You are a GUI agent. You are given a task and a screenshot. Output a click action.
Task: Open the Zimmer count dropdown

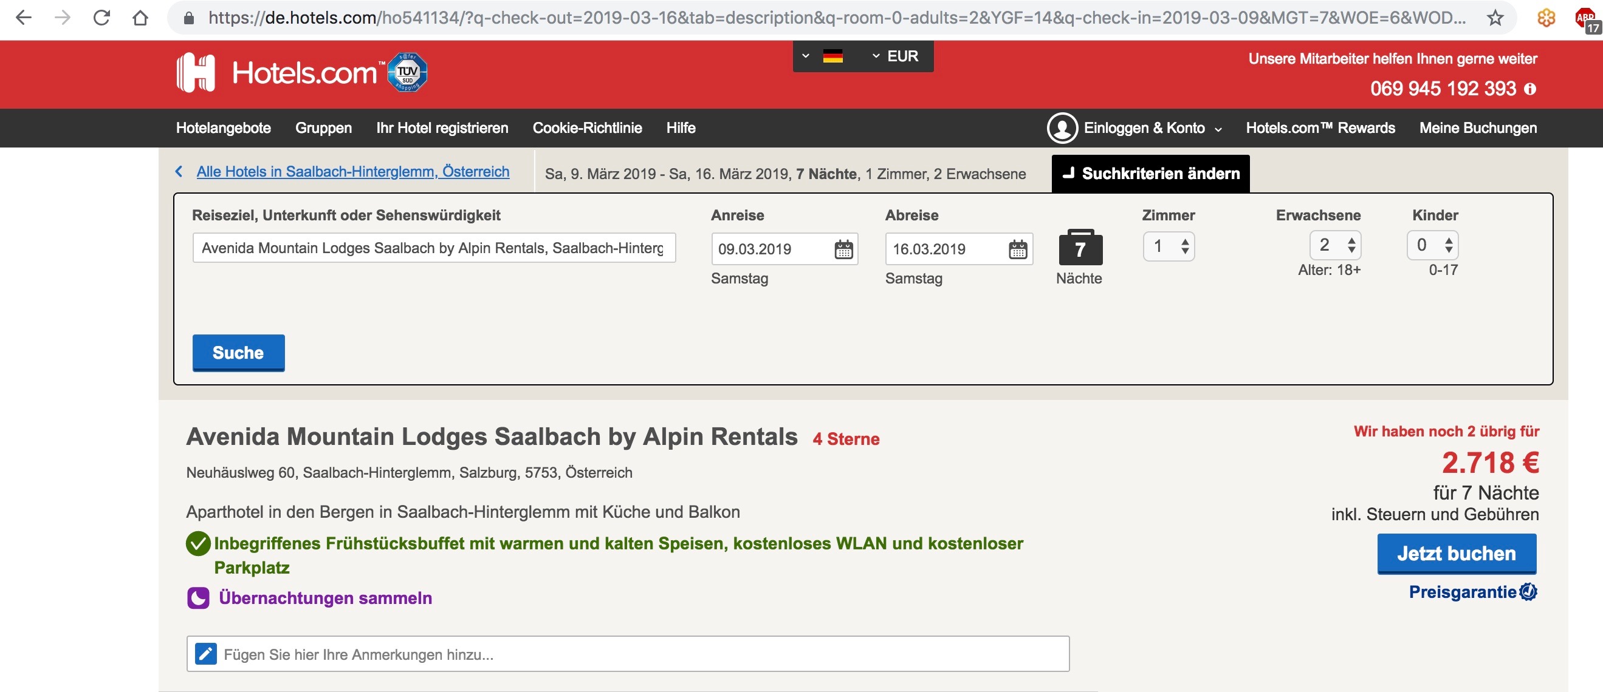(1169, 246)
